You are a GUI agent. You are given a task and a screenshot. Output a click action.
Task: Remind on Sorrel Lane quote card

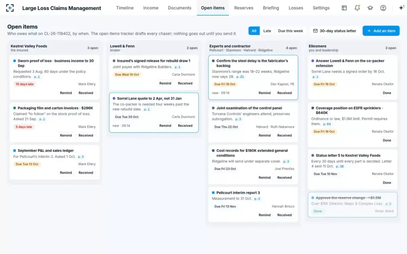[165, 126]
